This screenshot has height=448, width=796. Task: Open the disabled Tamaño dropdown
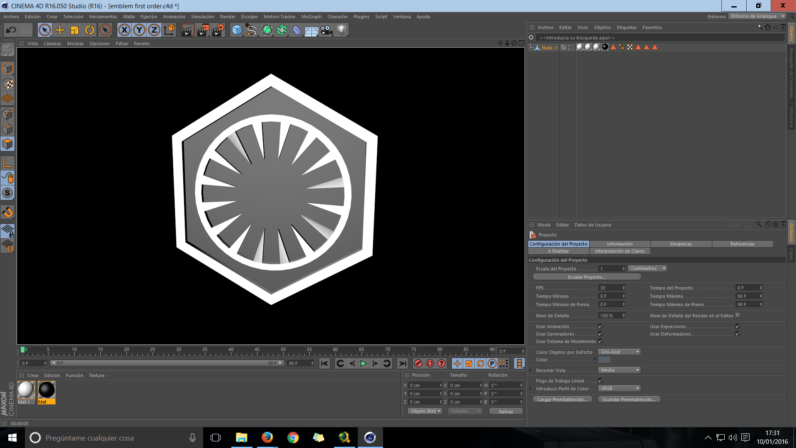point(465,411)
